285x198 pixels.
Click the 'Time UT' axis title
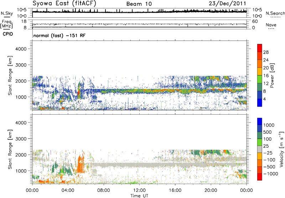tap(139, 196)
